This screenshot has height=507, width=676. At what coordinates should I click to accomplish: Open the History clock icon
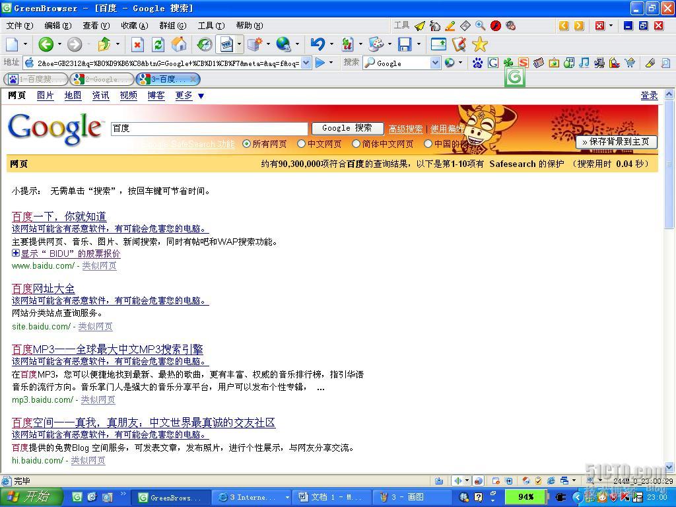point(205,44)
